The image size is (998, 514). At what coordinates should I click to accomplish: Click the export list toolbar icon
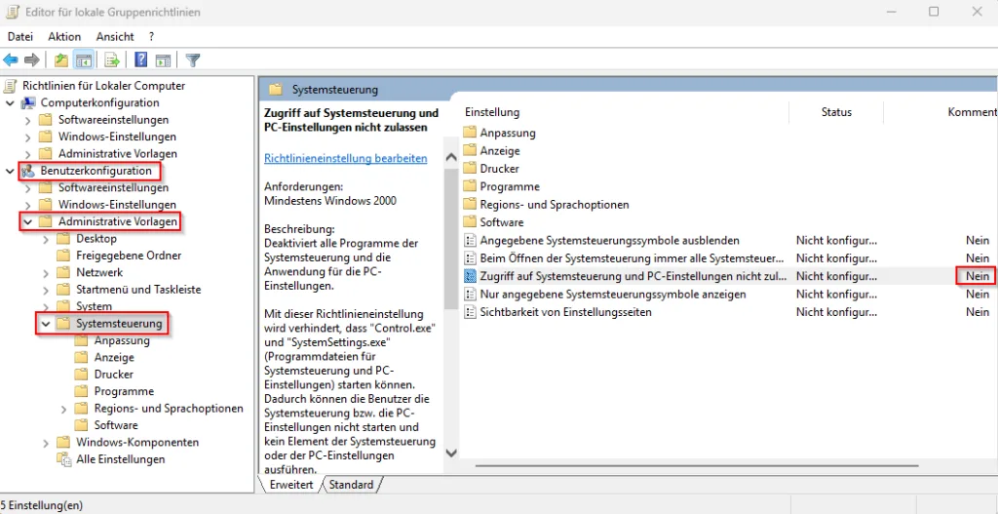click(x=113, y=60)
